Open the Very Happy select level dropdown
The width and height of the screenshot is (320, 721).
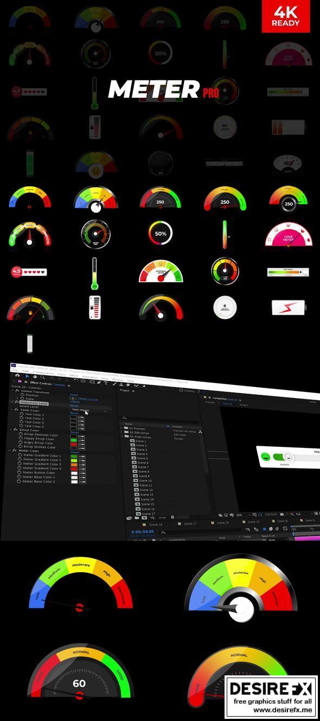pos(90,410)
